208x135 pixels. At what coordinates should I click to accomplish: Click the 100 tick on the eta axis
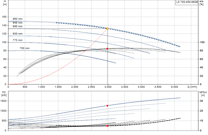(202, 42)
